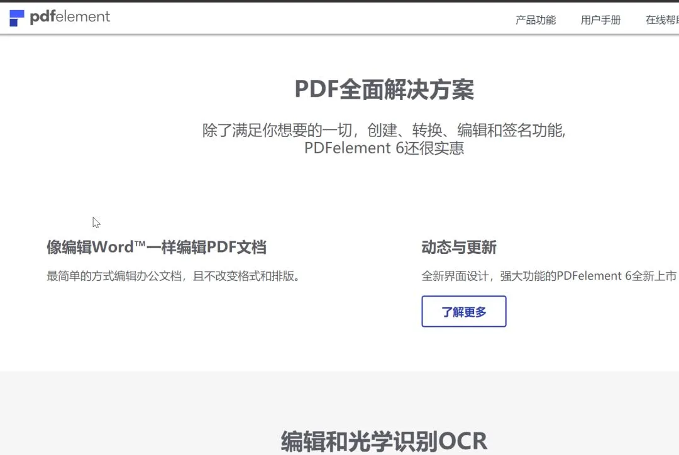Open the 产品功能 menu item
The image size is (679, 455).
click(536, 20)
